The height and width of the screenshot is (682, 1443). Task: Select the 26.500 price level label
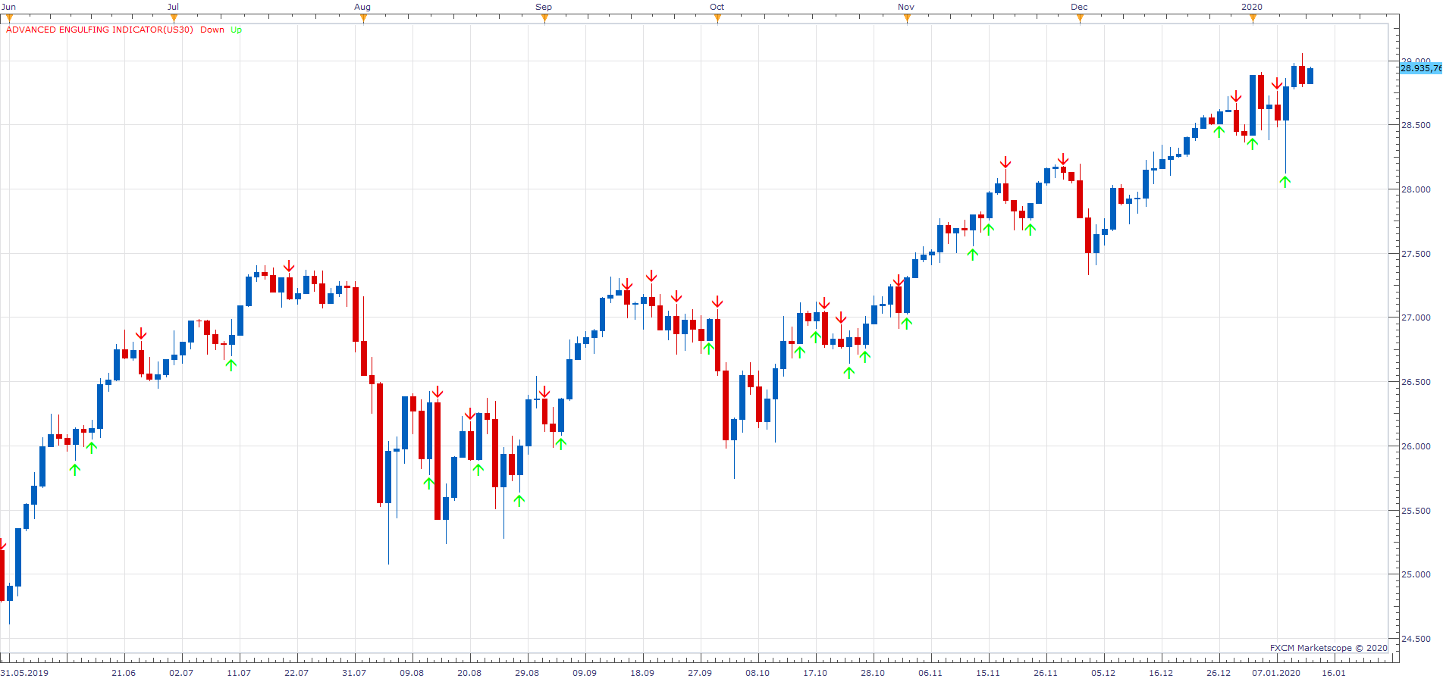pos(1416,382)
